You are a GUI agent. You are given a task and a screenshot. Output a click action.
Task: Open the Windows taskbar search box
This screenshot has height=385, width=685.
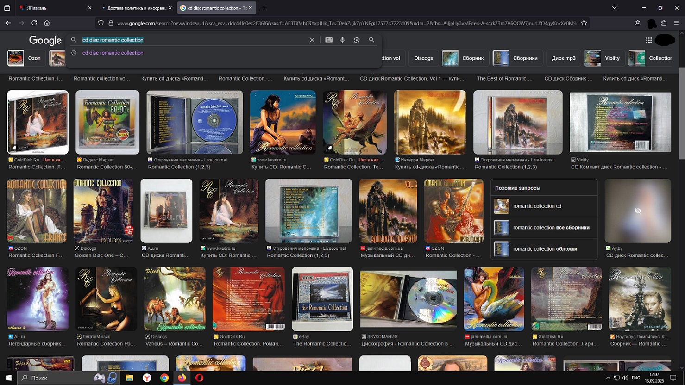point(69,378)
